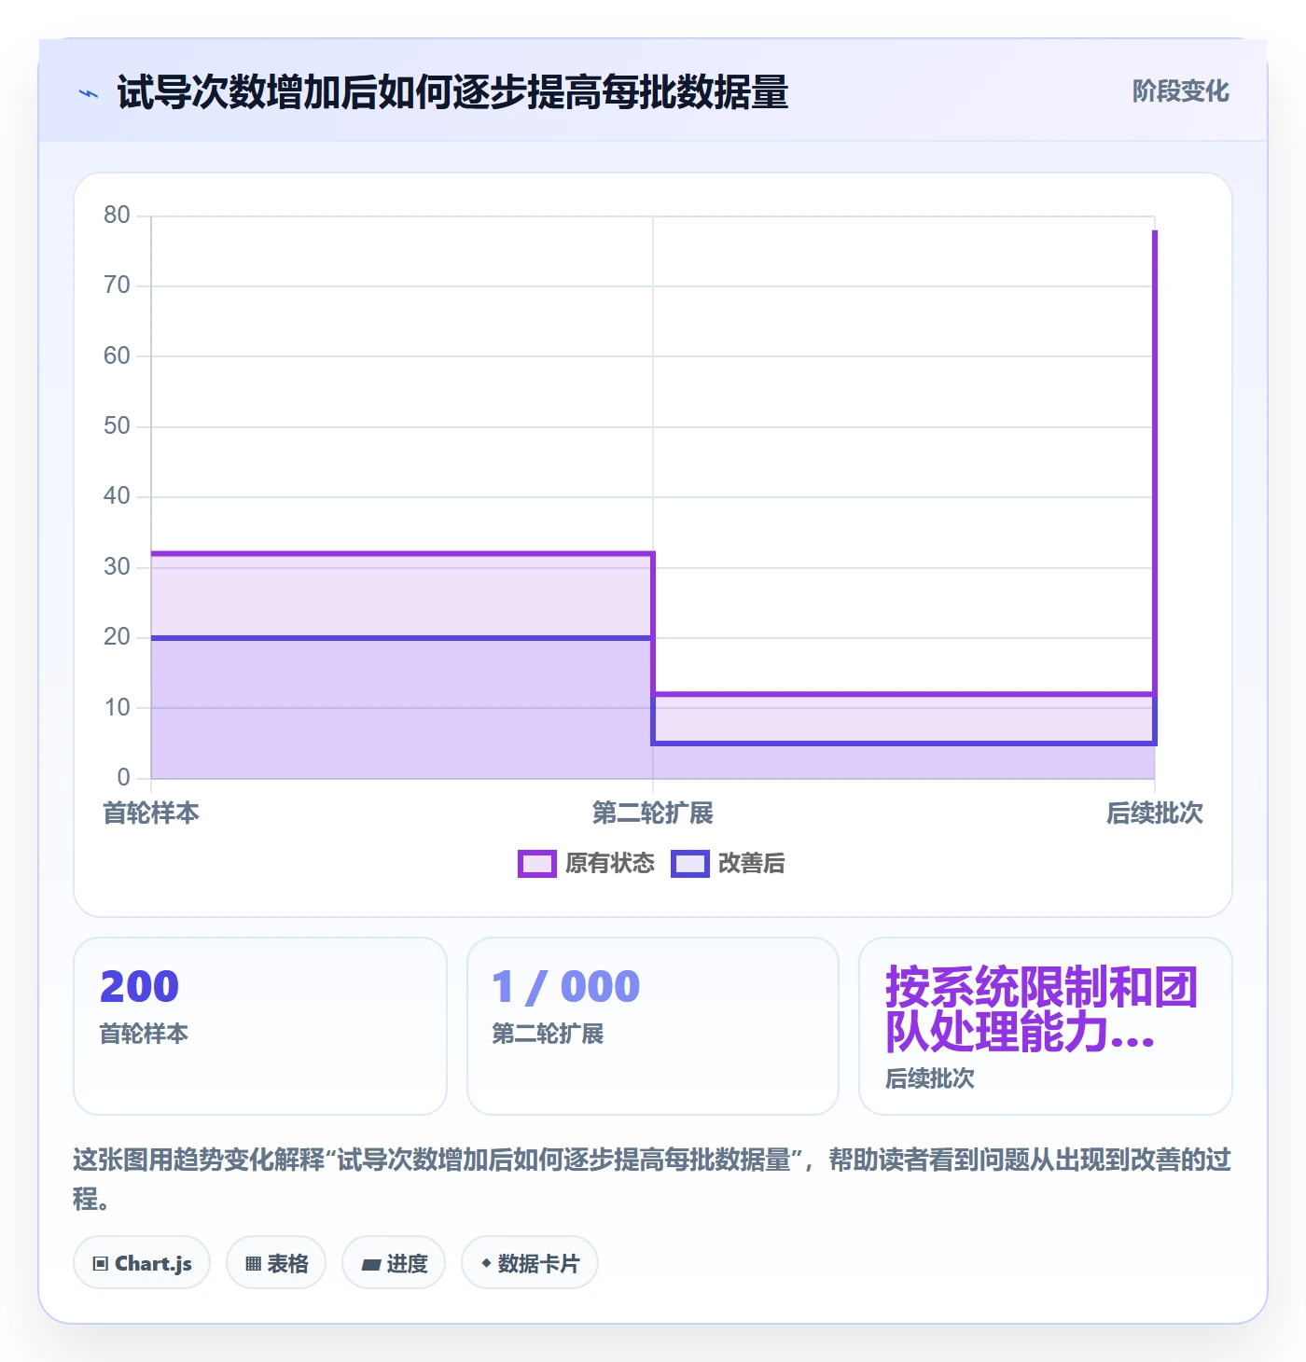
Task: Click the 数据卡片 tag text
Action: point(538,1264)
